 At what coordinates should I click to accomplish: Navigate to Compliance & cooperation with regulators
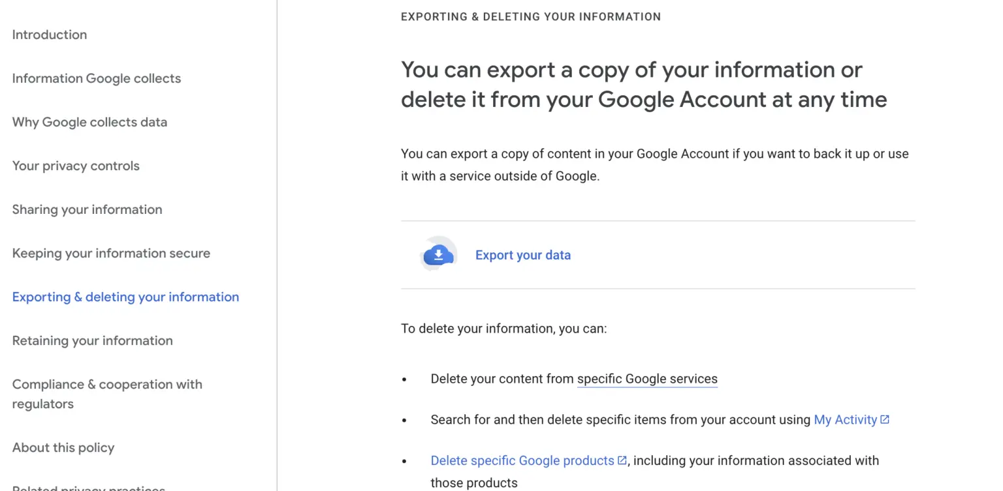107,394
